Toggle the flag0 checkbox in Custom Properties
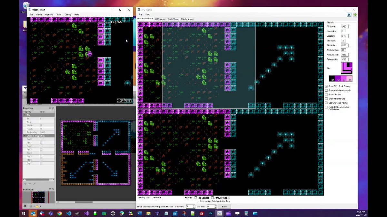Screen dimensions: 387x217 41,139
